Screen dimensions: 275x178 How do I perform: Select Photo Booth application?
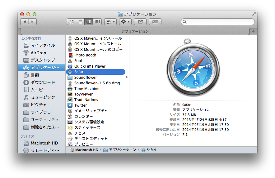[x=85, y=55]
